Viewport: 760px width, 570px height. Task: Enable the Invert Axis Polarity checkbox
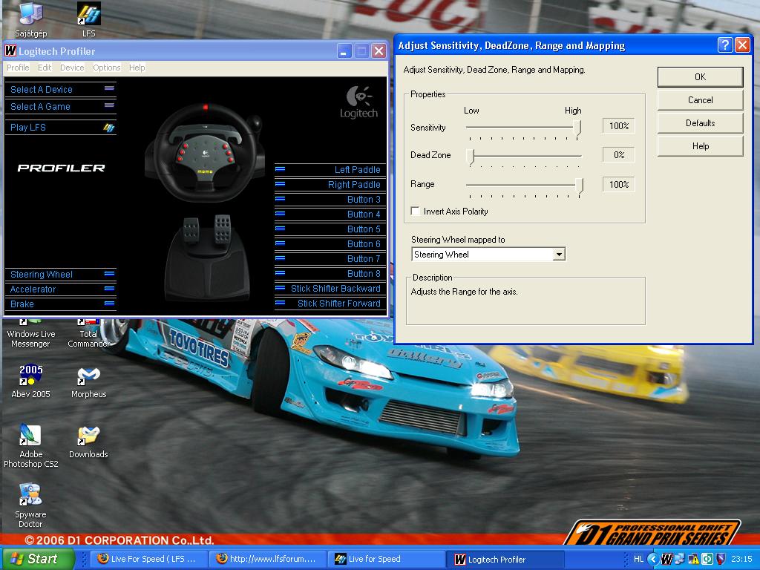[x=416, y=212]
